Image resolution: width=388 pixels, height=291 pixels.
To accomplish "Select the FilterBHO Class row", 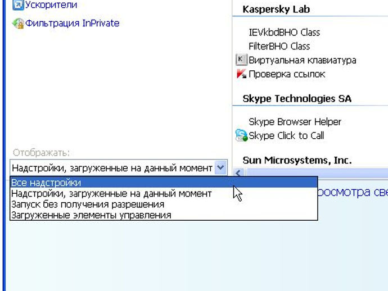I will (279, 46).
